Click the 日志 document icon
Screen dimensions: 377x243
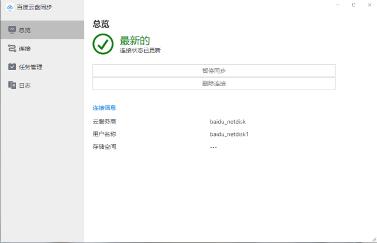click(x=12, y=85)
